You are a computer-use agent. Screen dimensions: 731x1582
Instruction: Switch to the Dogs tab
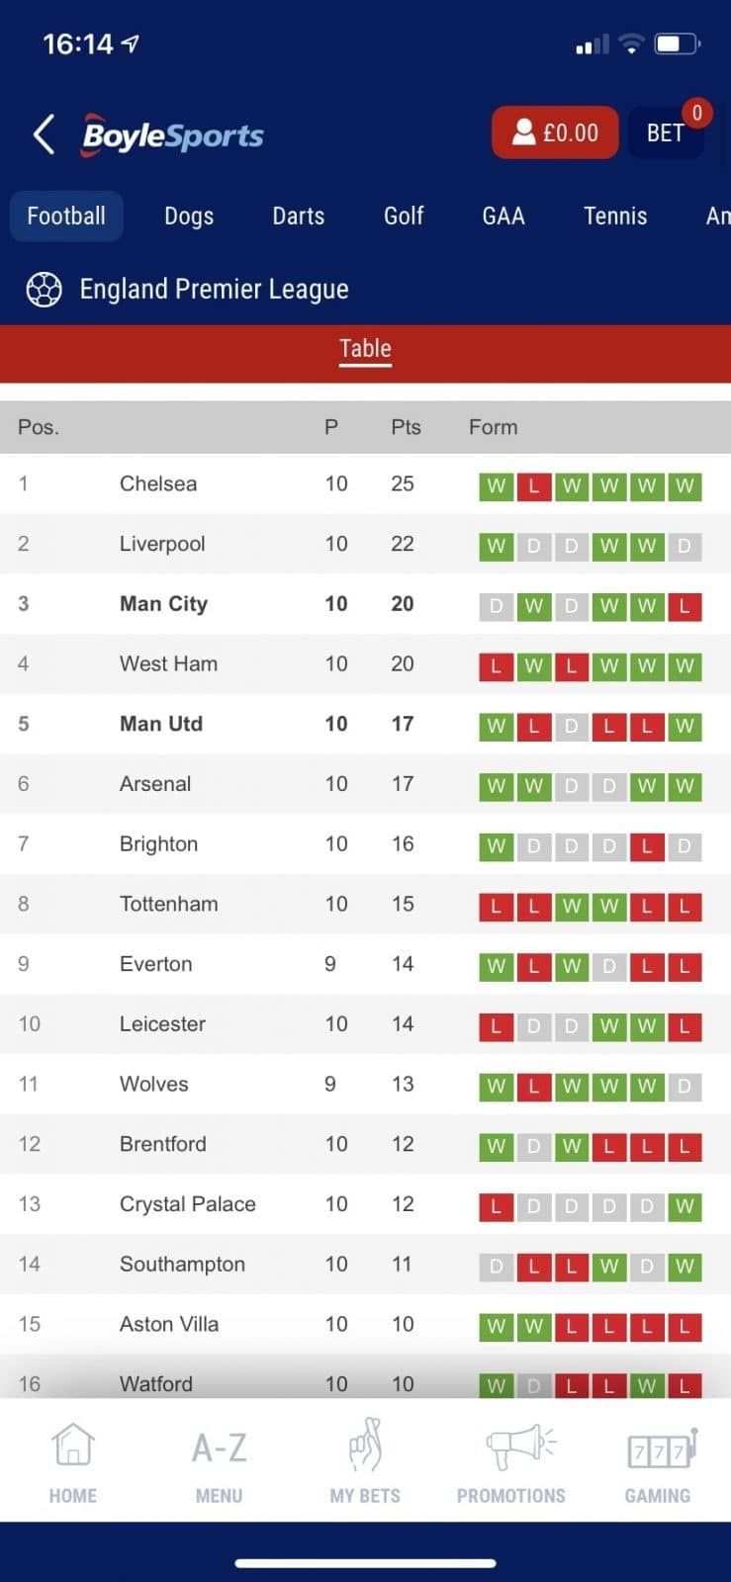[x=189, y=216]
